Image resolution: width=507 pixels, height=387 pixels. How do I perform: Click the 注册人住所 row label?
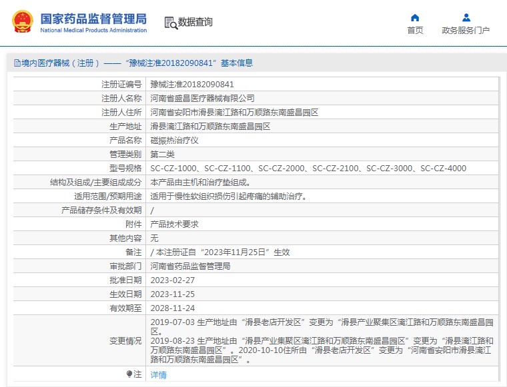[x=121, y=113]
